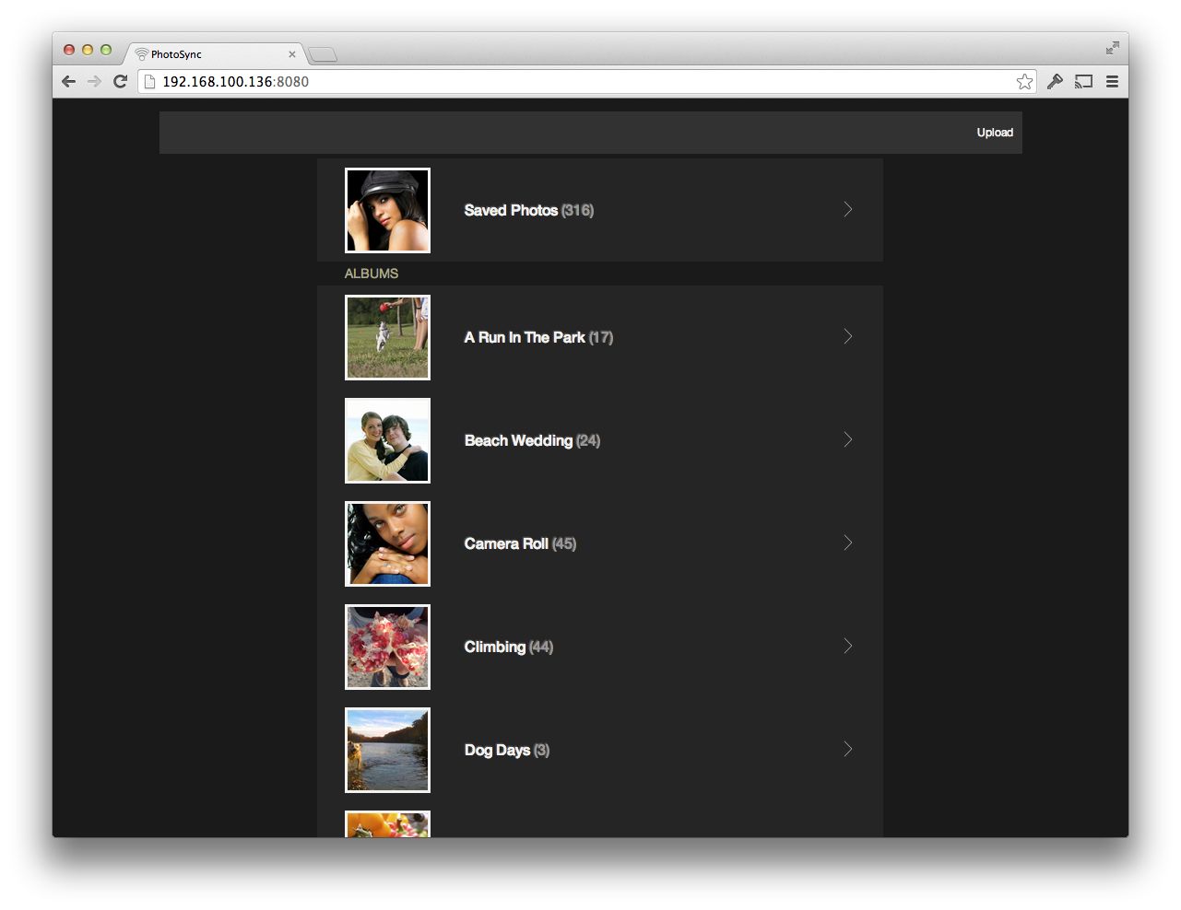Expand Saved Photos with its chevron
Image resolution: width=1181 pixels, height=910 pixels.
click(848, 210)
